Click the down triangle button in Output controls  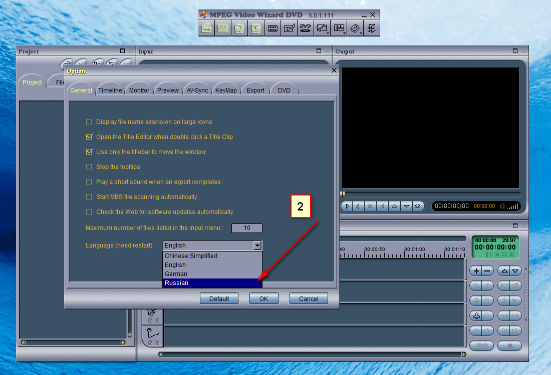(406, 206)
